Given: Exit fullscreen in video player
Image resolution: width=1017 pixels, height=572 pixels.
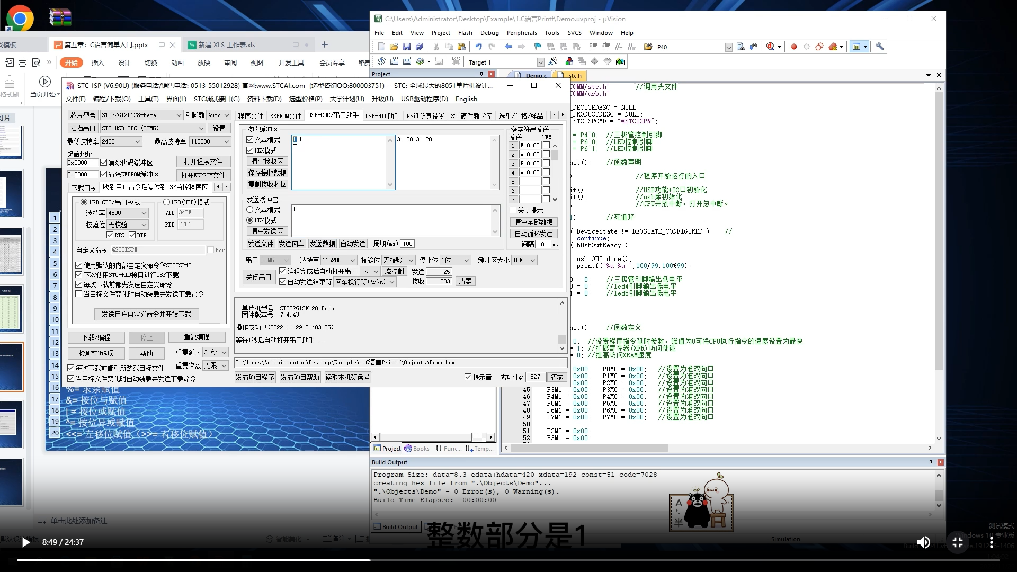Looking at the screenshot, I should point(958,542).
